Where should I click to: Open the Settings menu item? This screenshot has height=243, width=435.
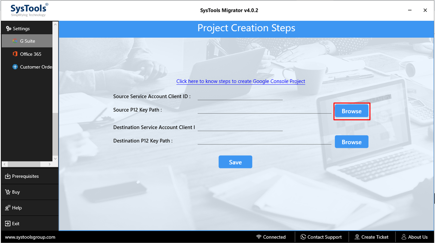pos(21,29)
